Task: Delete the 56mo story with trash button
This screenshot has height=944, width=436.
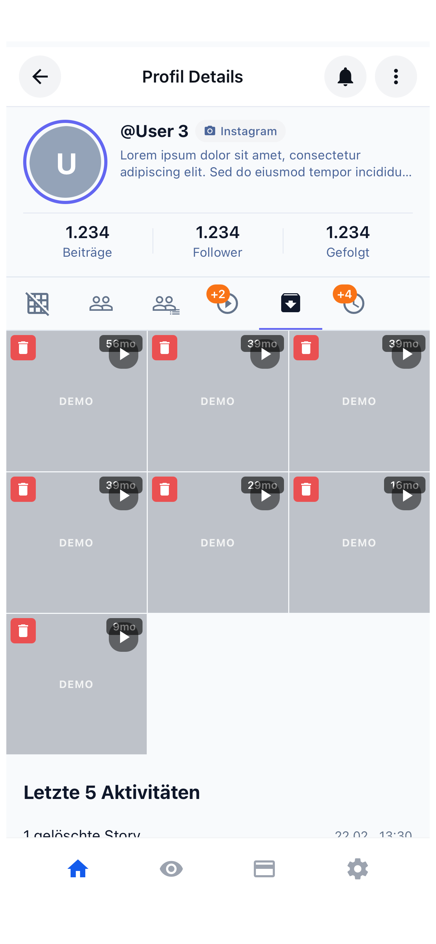Action: click(23, 348)
